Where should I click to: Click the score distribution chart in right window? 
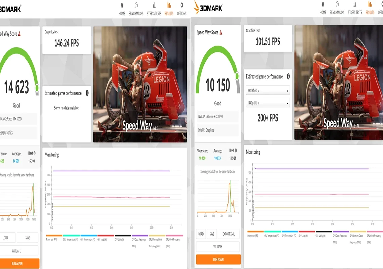[218, 198]
